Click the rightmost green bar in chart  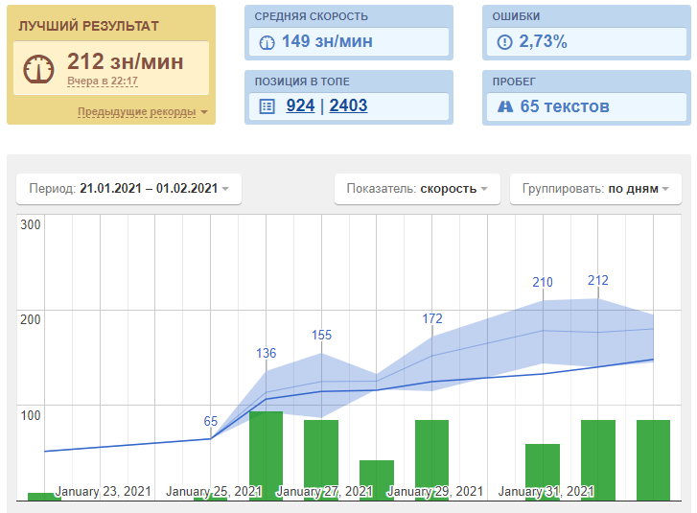coord(653,460)
